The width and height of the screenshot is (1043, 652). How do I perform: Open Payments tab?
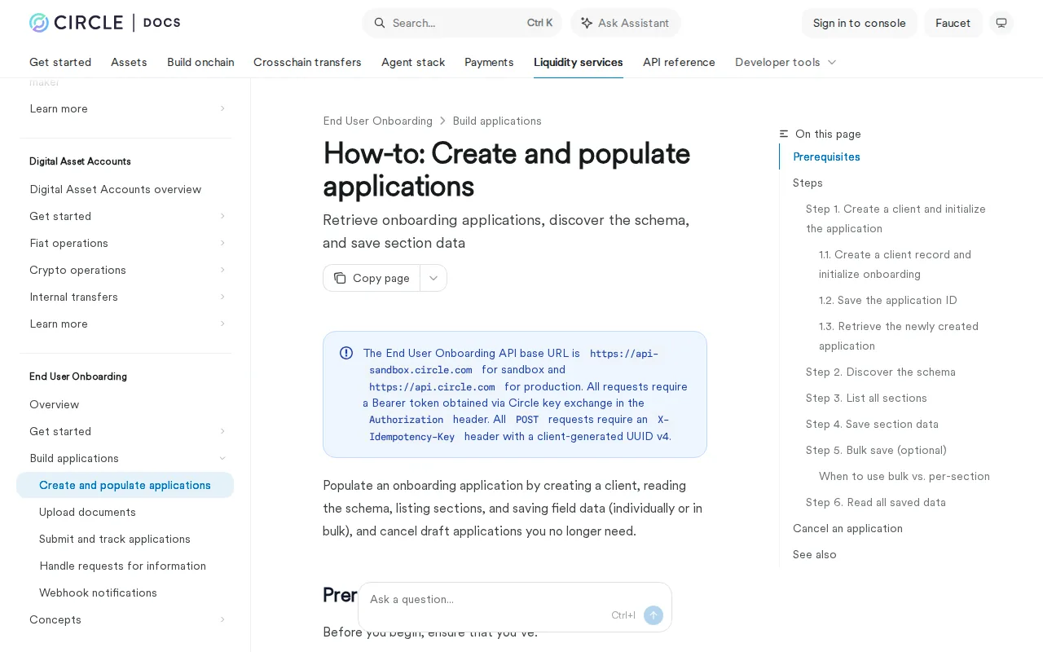point(489,62)
